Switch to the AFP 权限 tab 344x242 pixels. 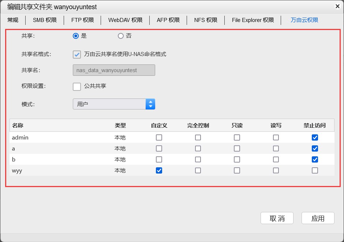(x=168, y=20)
